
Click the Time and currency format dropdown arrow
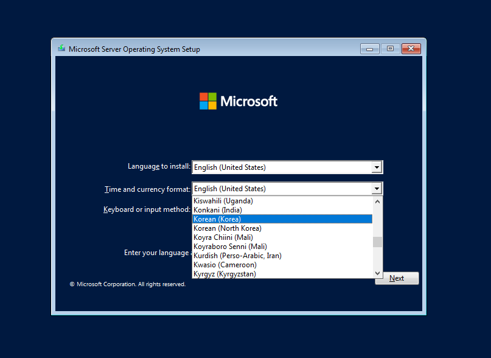377,189
